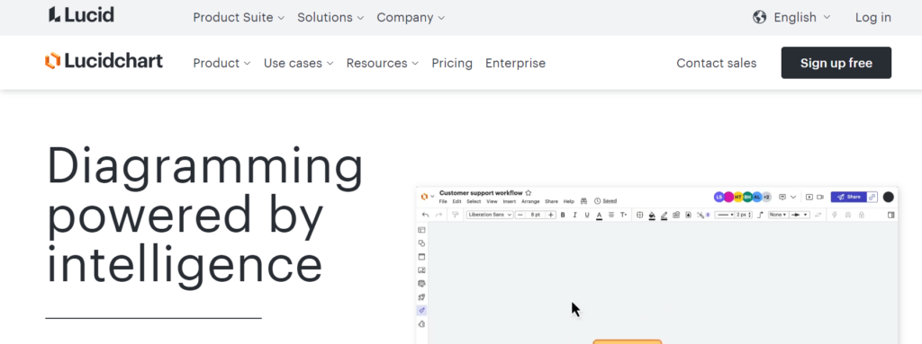The image size is (922, 344).
Task: Open the Liberation Sans font dropdown
Action: tap(490, 215)
